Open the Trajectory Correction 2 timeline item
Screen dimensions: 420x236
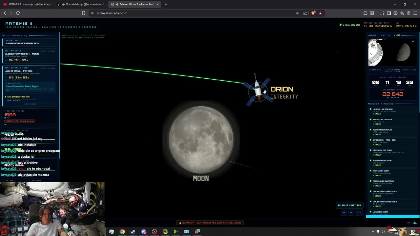393,204
